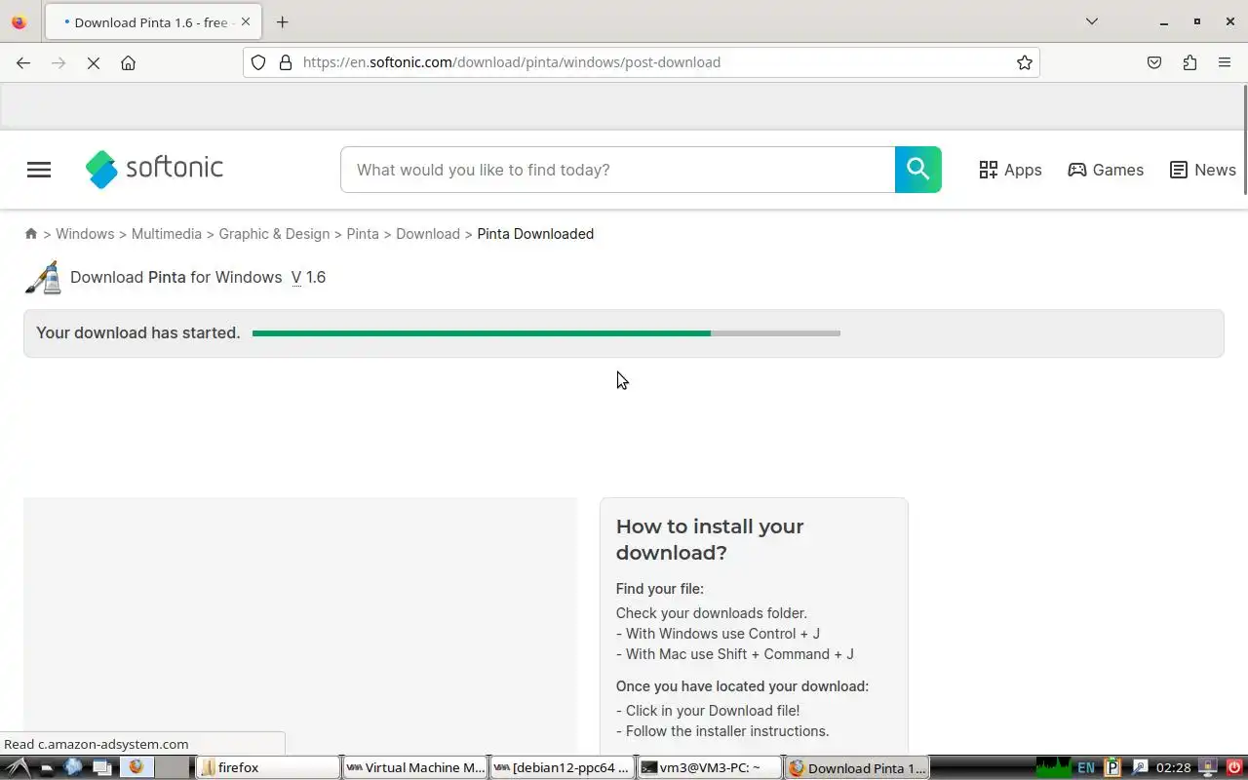The height and width of the screenshot is (780, 1248).
Task: Click the breadcrumb home icon
Action: (x=31, y=234)
